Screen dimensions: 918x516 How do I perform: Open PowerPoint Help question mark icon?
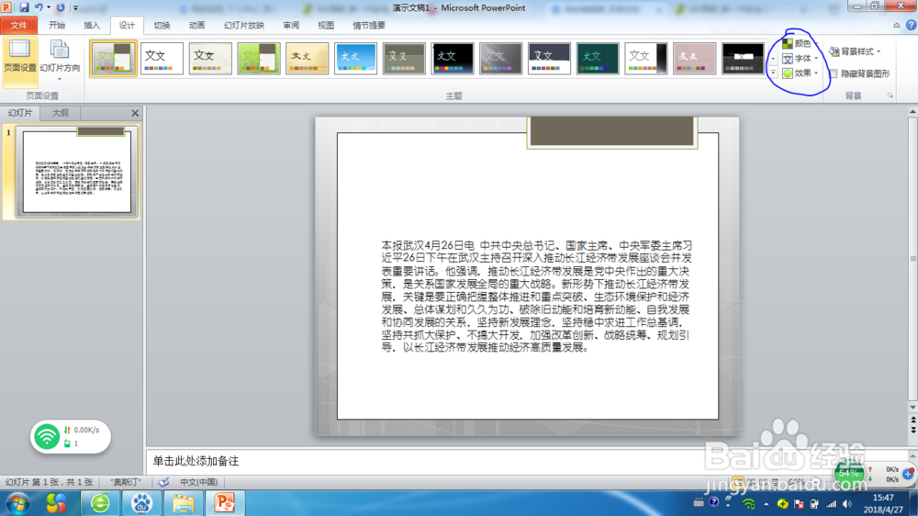(x=911, y=25)
